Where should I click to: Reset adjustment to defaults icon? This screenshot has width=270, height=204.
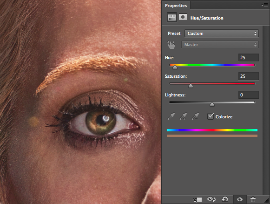point(225,199)
